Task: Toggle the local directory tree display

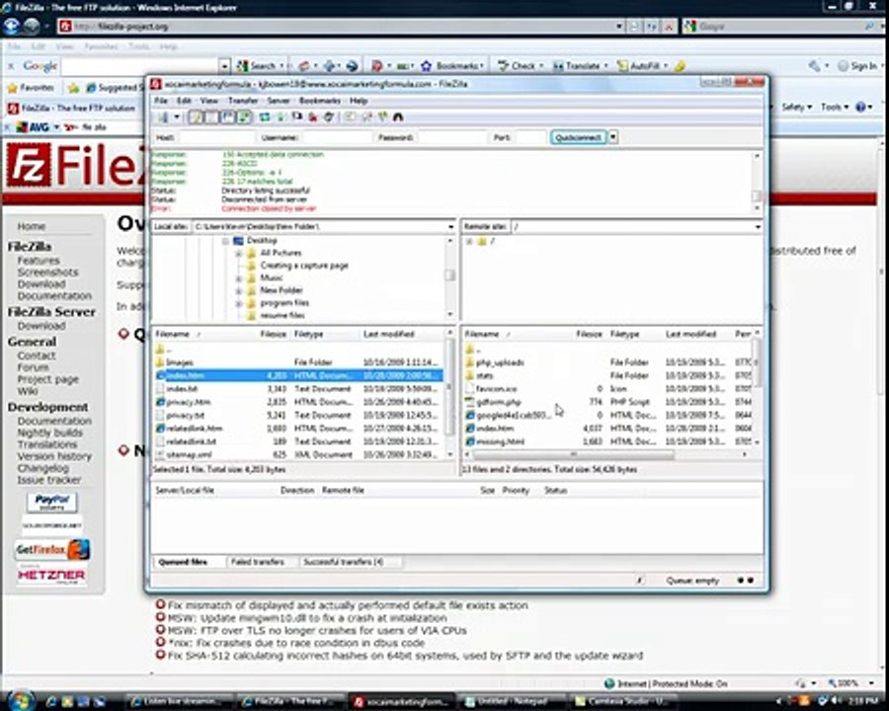Action: (x=211, y=117)
